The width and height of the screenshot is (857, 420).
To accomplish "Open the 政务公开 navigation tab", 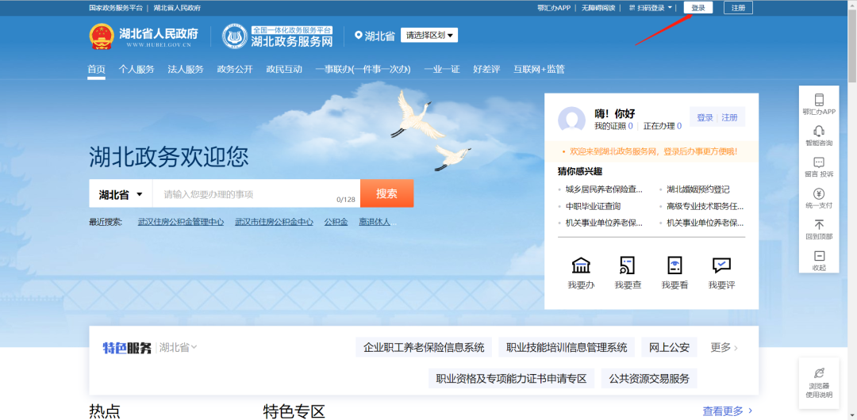I will coord(235,70).
